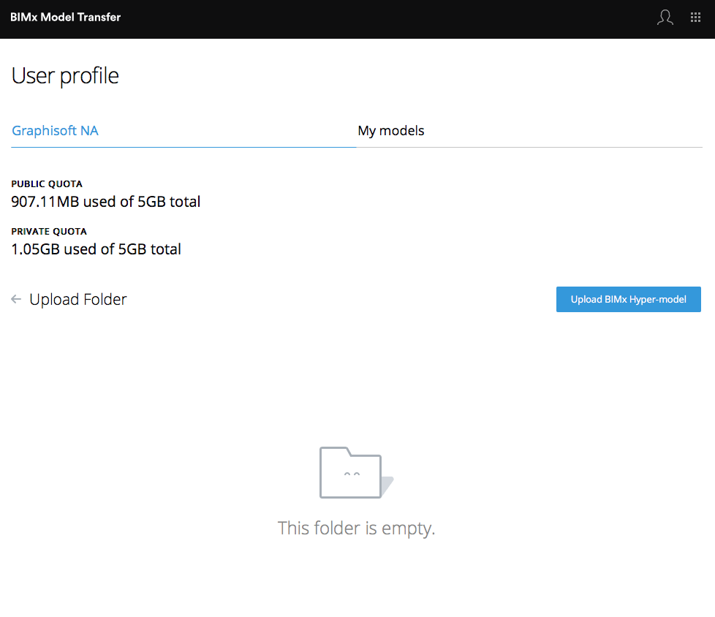Viewport: 715px width, 617px height.
Task: Click the PRIVATE QUOTA label
Action: click(x=49, y=231)
